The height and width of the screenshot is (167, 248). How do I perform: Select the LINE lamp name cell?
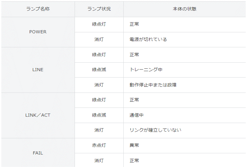tap(38, 70)
